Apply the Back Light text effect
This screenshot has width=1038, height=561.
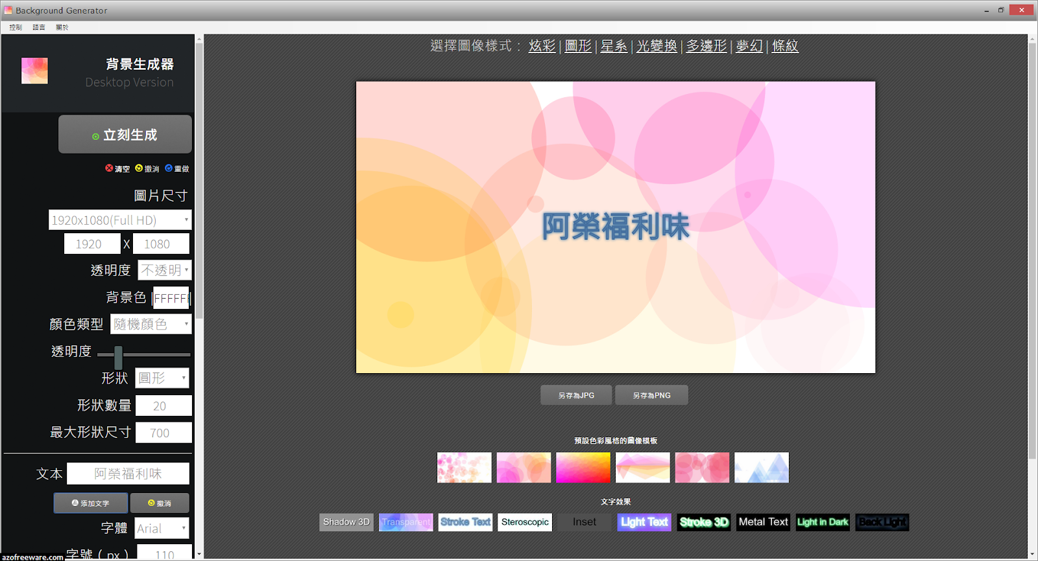tap(882, 522)
